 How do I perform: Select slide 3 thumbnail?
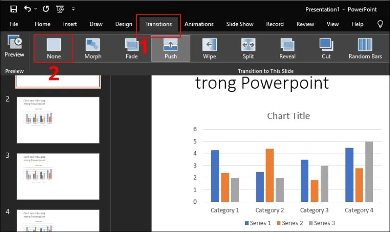[58, 176]
